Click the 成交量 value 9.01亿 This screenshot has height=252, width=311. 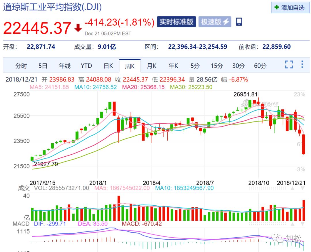click(x=107, y=47)
